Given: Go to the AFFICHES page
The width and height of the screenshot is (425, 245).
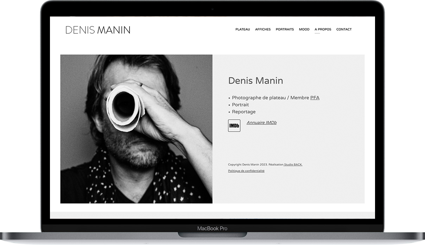Looking at the screenshot, I should (263, 29).
